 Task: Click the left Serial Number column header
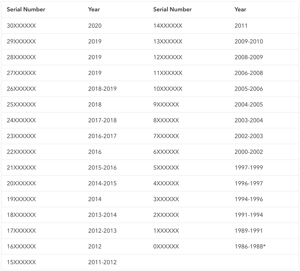26,9
